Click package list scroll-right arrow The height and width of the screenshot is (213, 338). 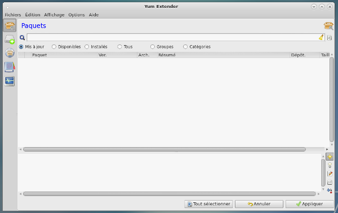click(x=327, y=149)
